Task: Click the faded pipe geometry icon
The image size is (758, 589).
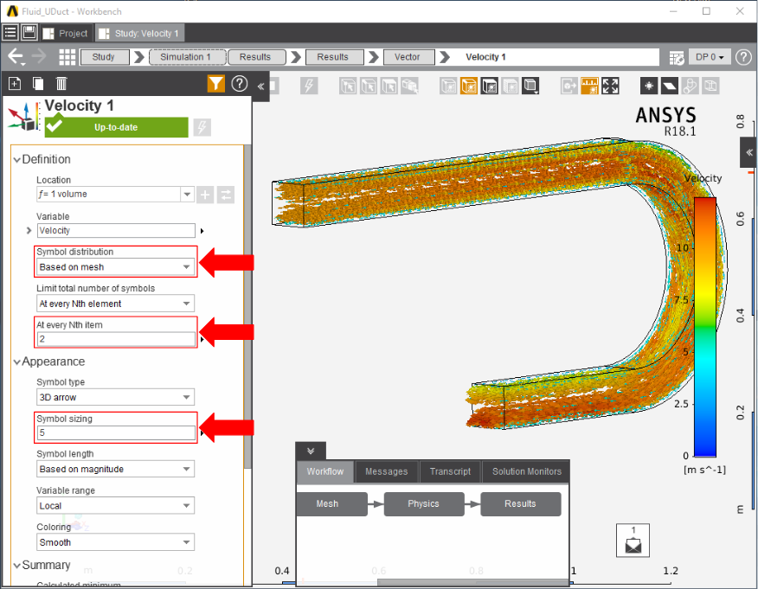Action: point(691,86)
